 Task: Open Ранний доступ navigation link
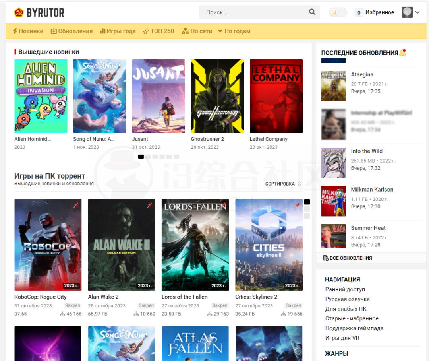[345, 289]
